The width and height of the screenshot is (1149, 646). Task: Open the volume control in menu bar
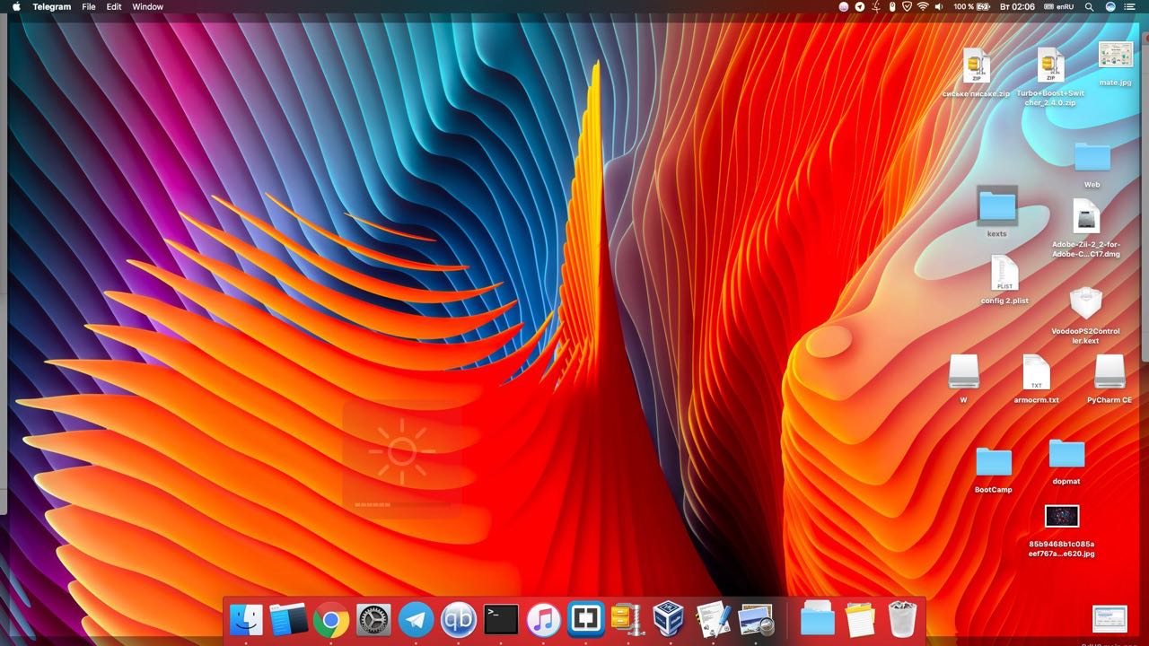939,7
